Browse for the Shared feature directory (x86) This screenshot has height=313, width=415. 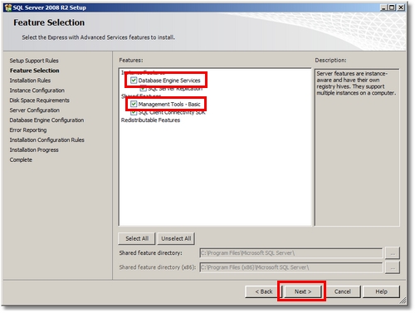(393, 267)
